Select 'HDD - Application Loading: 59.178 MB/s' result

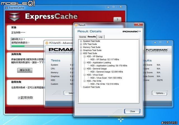tap(109, 66)
